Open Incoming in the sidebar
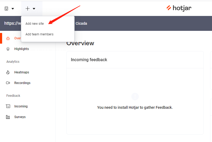This screenshot has height=142, width=212. pyautogui.click(x=21, y=106)
